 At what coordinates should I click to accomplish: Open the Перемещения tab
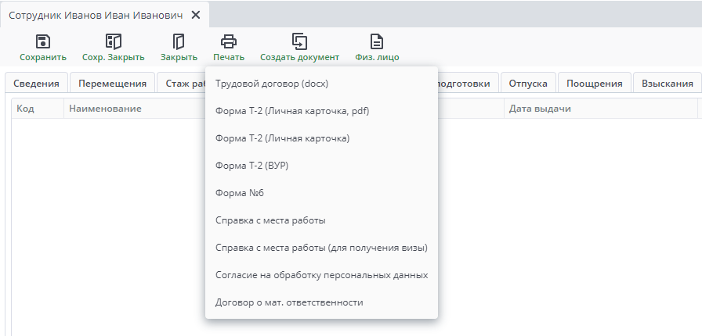(x=112, y=84)
